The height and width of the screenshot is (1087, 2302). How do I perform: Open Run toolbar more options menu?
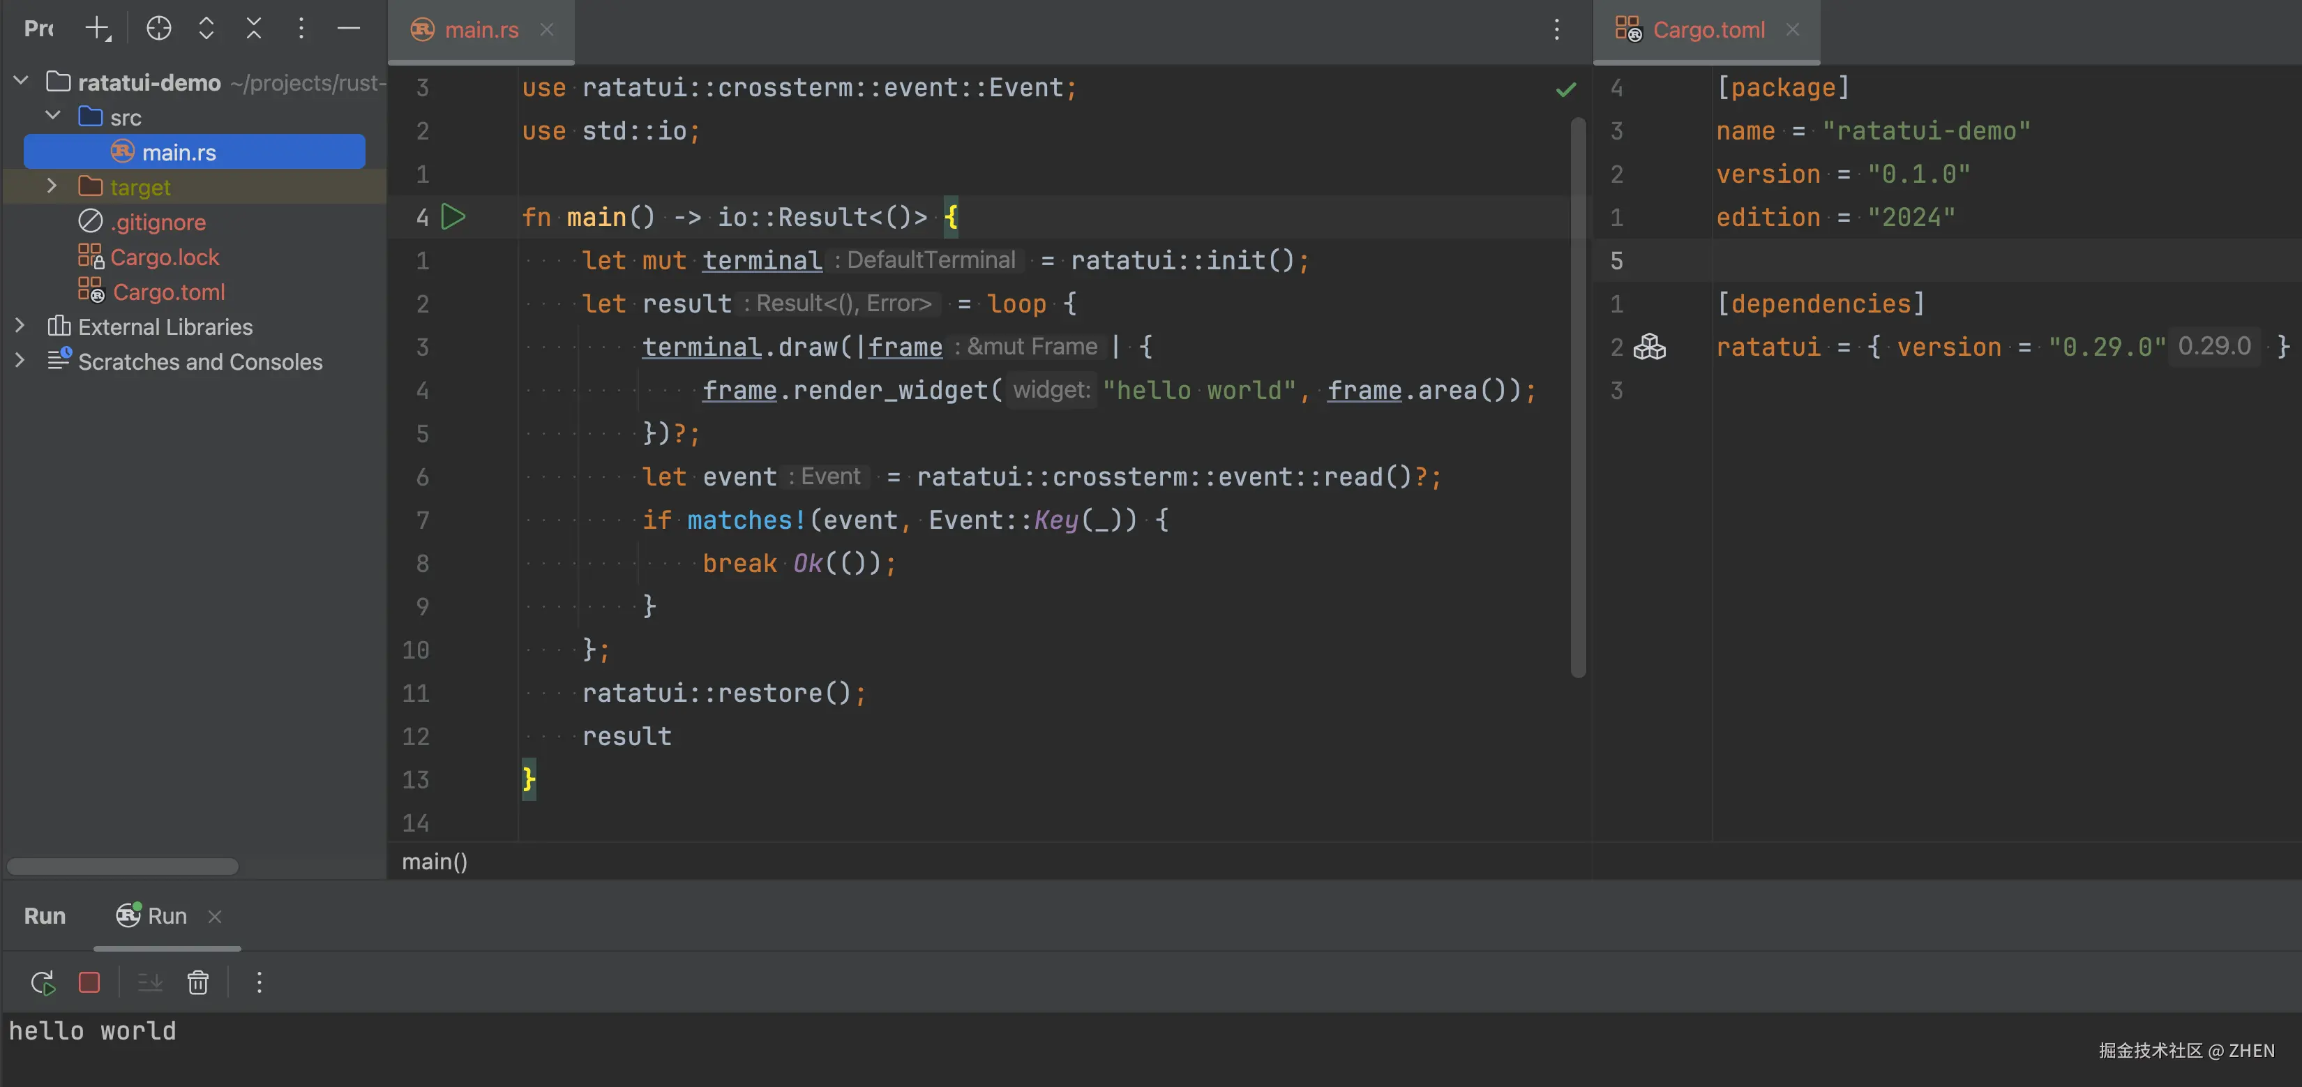click(x=259, y=982)
